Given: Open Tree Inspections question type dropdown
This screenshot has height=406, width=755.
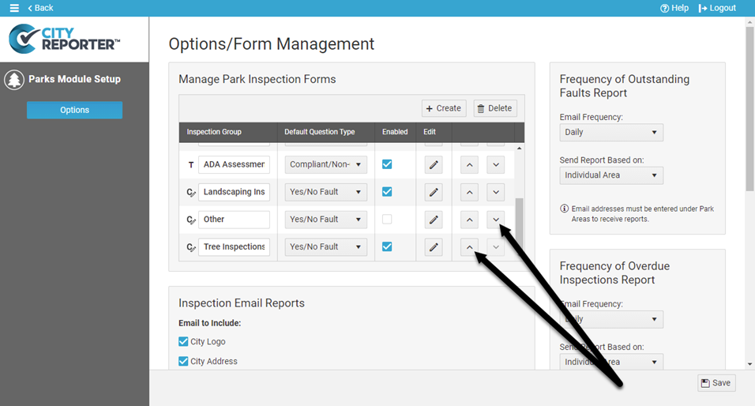Looking at the screenshot, I should (325, 247).
